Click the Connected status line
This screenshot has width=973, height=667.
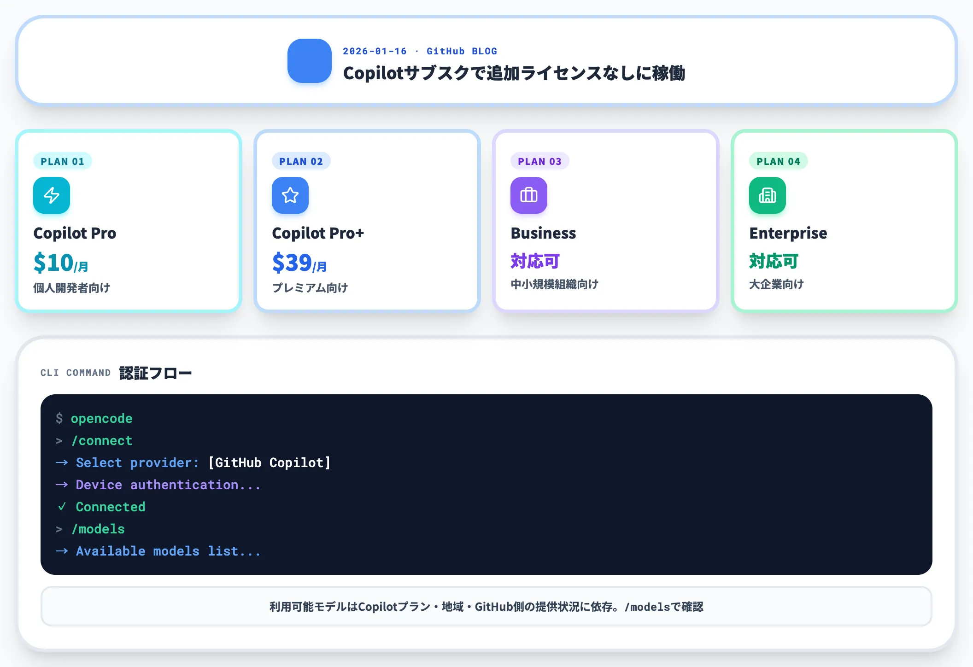[x=111, y=507]
